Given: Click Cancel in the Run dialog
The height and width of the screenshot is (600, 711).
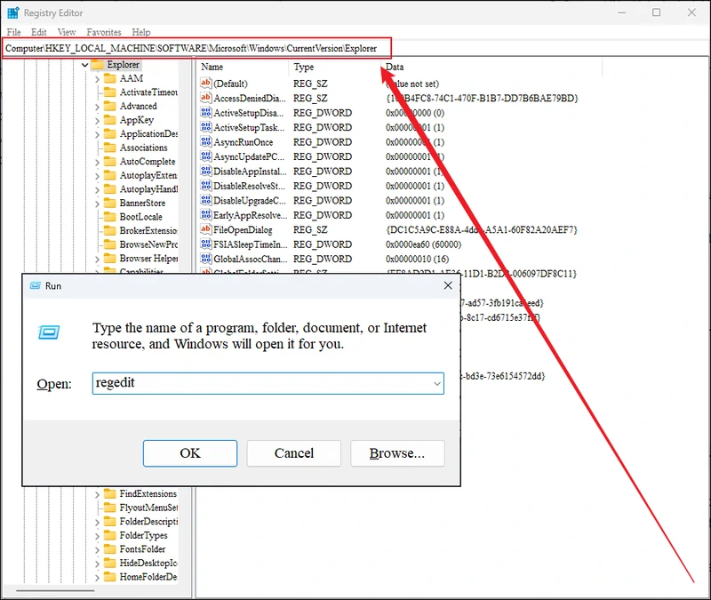Looking at the screenshot, I should 294,453.
